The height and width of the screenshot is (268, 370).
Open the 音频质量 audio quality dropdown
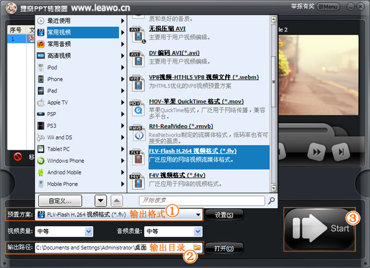click(198, 232)
